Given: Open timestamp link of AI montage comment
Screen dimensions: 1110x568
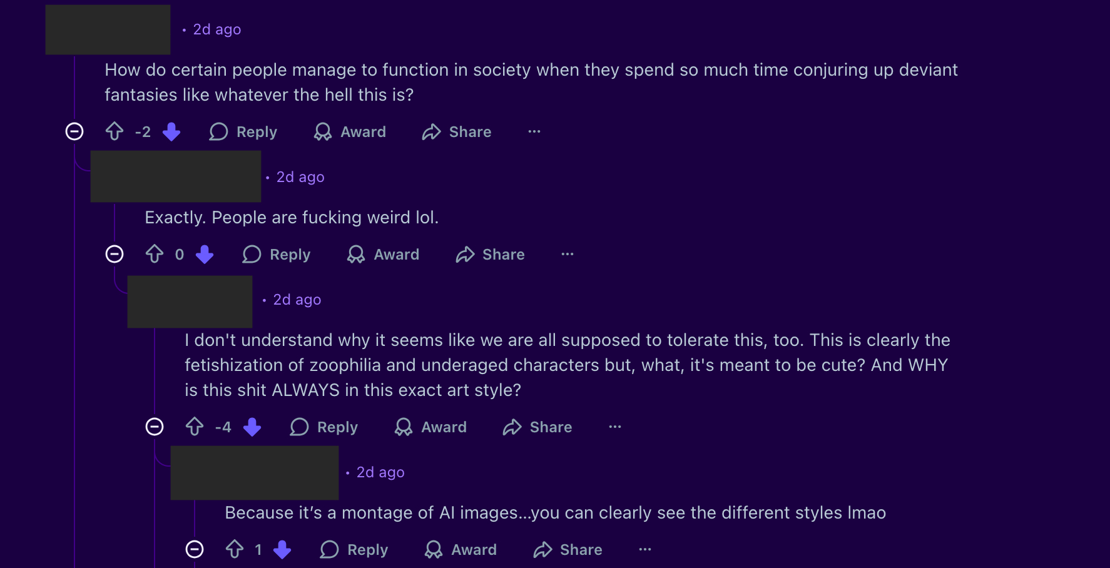Looking at the screenshot, I should pyautogui.click(x=380, y=472).
